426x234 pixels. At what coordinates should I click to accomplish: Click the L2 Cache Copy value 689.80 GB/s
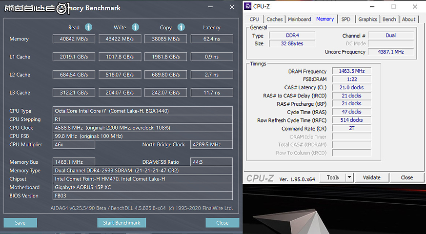(166, 75)
